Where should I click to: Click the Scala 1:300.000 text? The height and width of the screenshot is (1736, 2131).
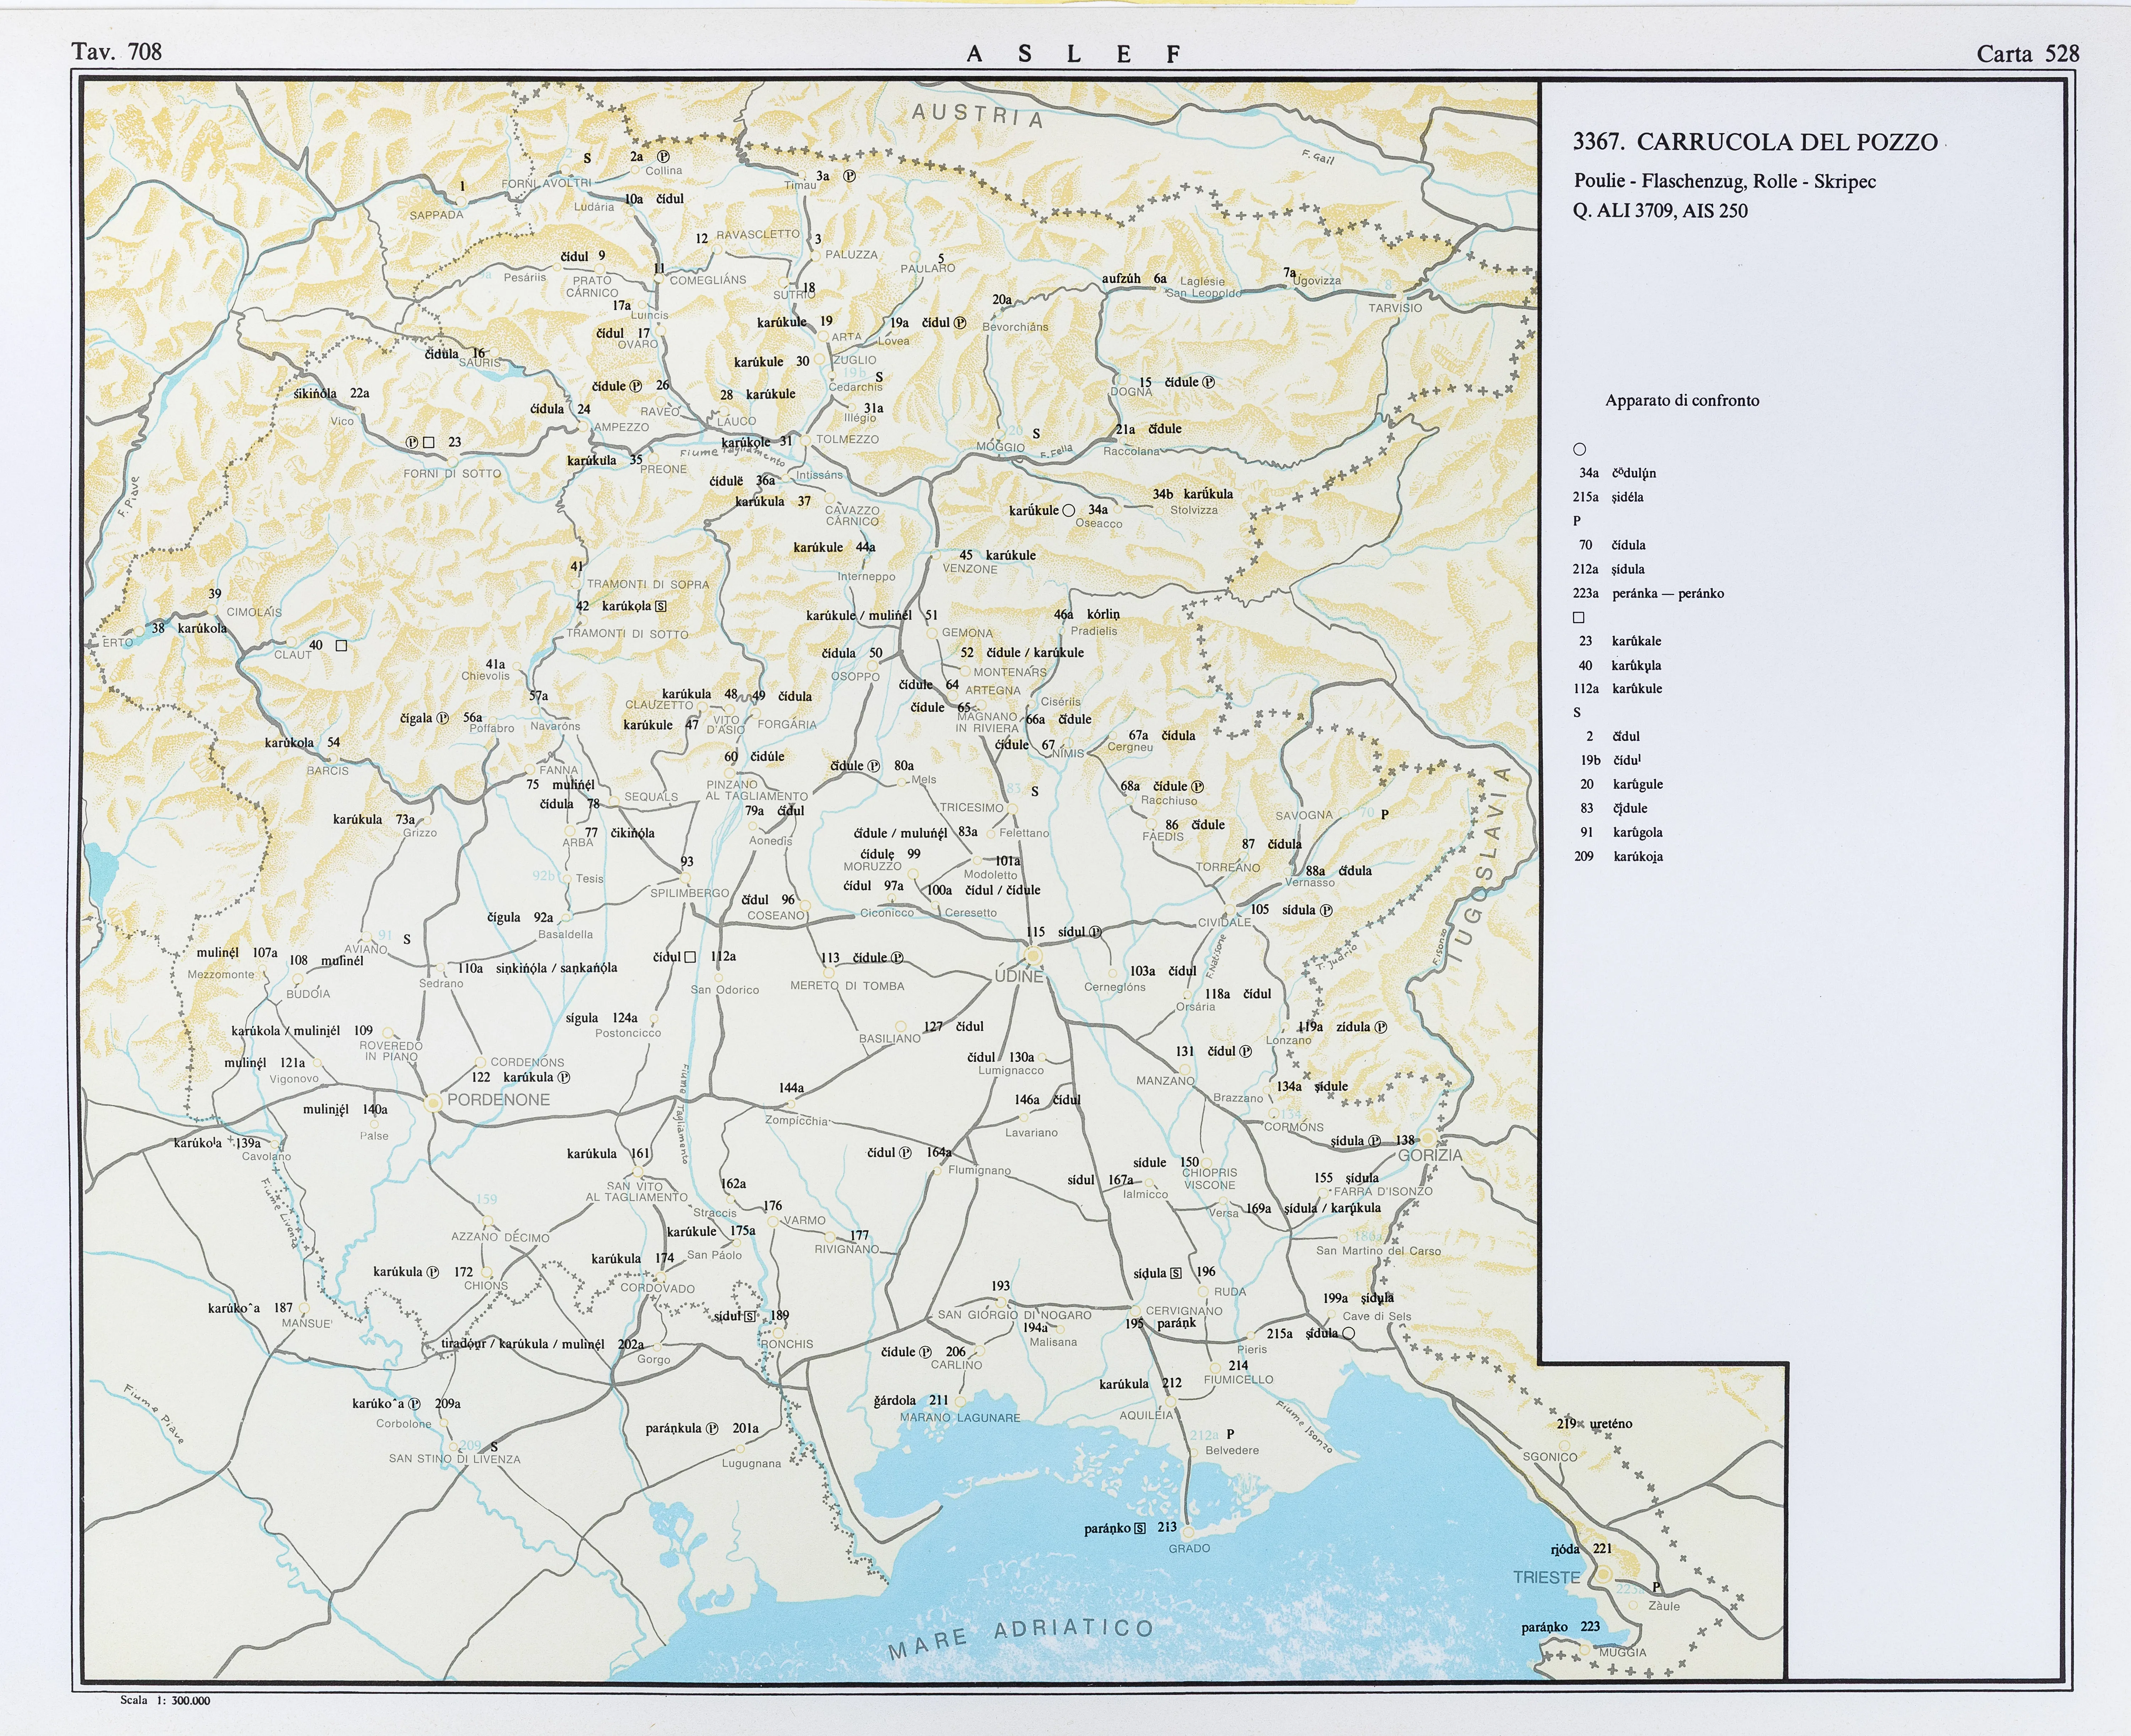point(165,1700)
